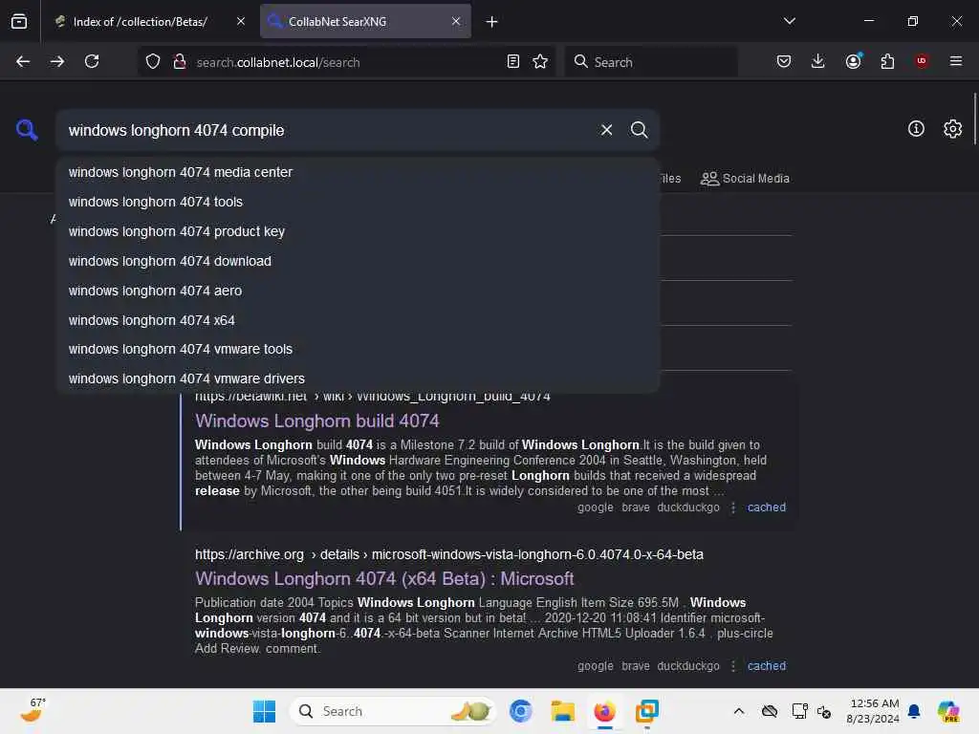Clear the search query with X

click(606, 130)
